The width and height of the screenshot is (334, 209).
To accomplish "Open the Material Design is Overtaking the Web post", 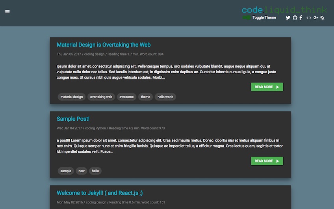I will point(104,45).
